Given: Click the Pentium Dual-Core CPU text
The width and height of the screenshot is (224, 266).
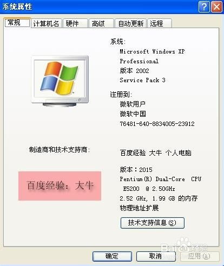Looking at the screenshot, I should 161,179.
